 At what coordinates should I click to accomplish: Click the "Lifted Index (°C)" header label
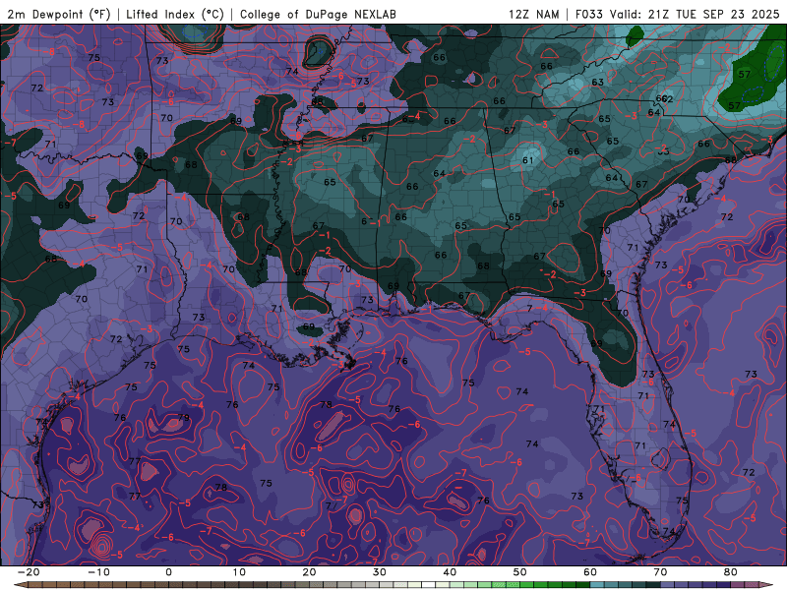pos(175,14)
